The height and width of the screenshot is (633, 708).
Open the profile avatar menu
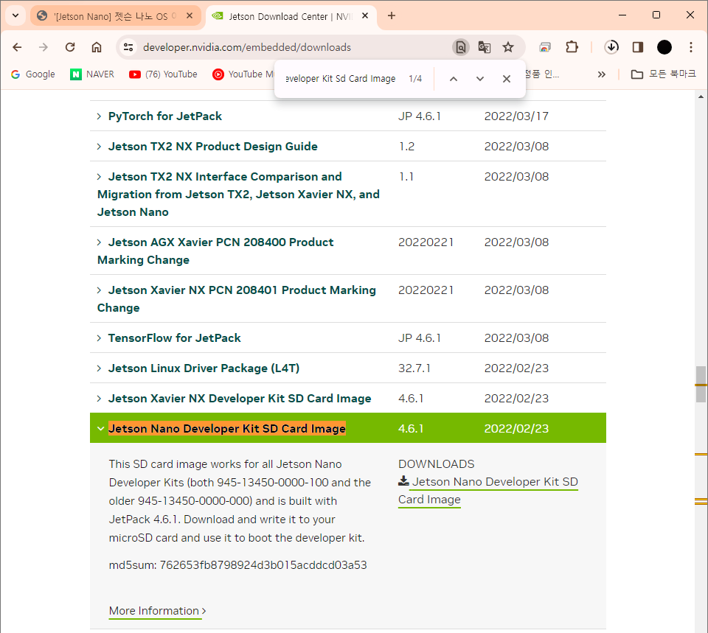664,47
